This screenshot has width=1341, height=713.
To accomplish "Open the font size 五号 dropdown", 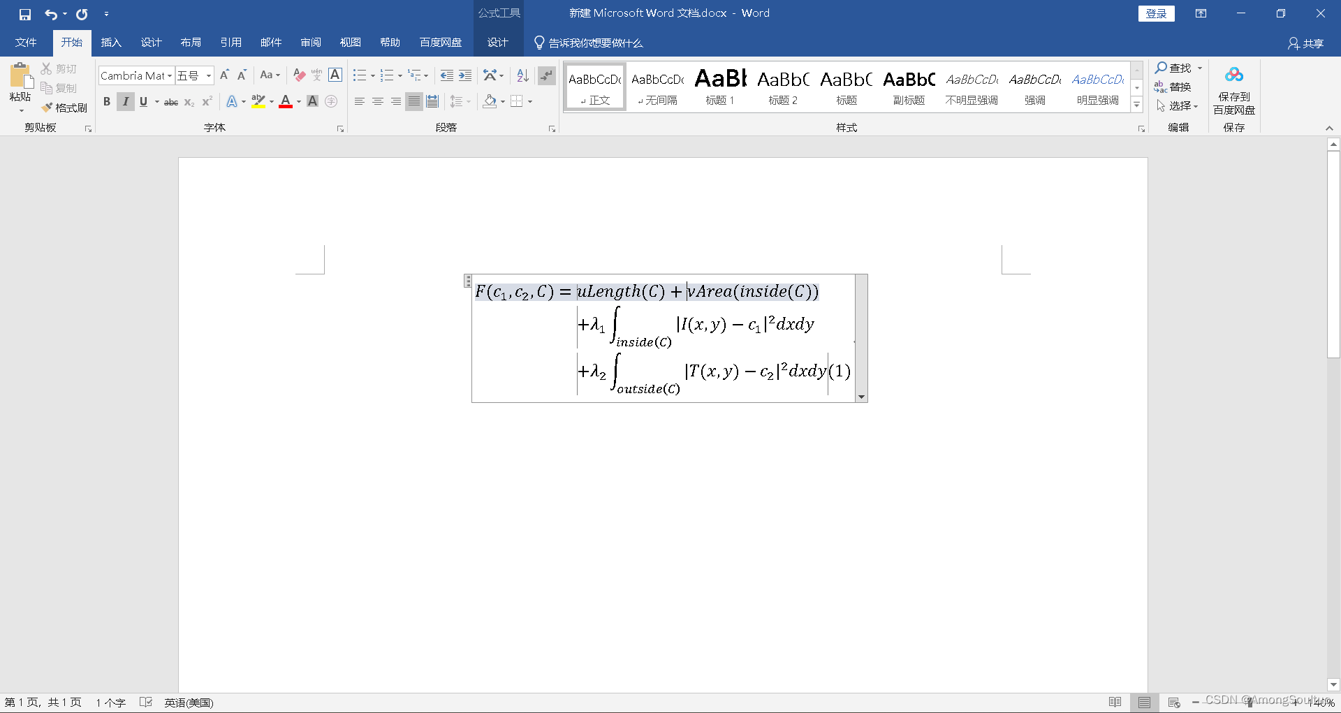I will [x=208, y=75].
